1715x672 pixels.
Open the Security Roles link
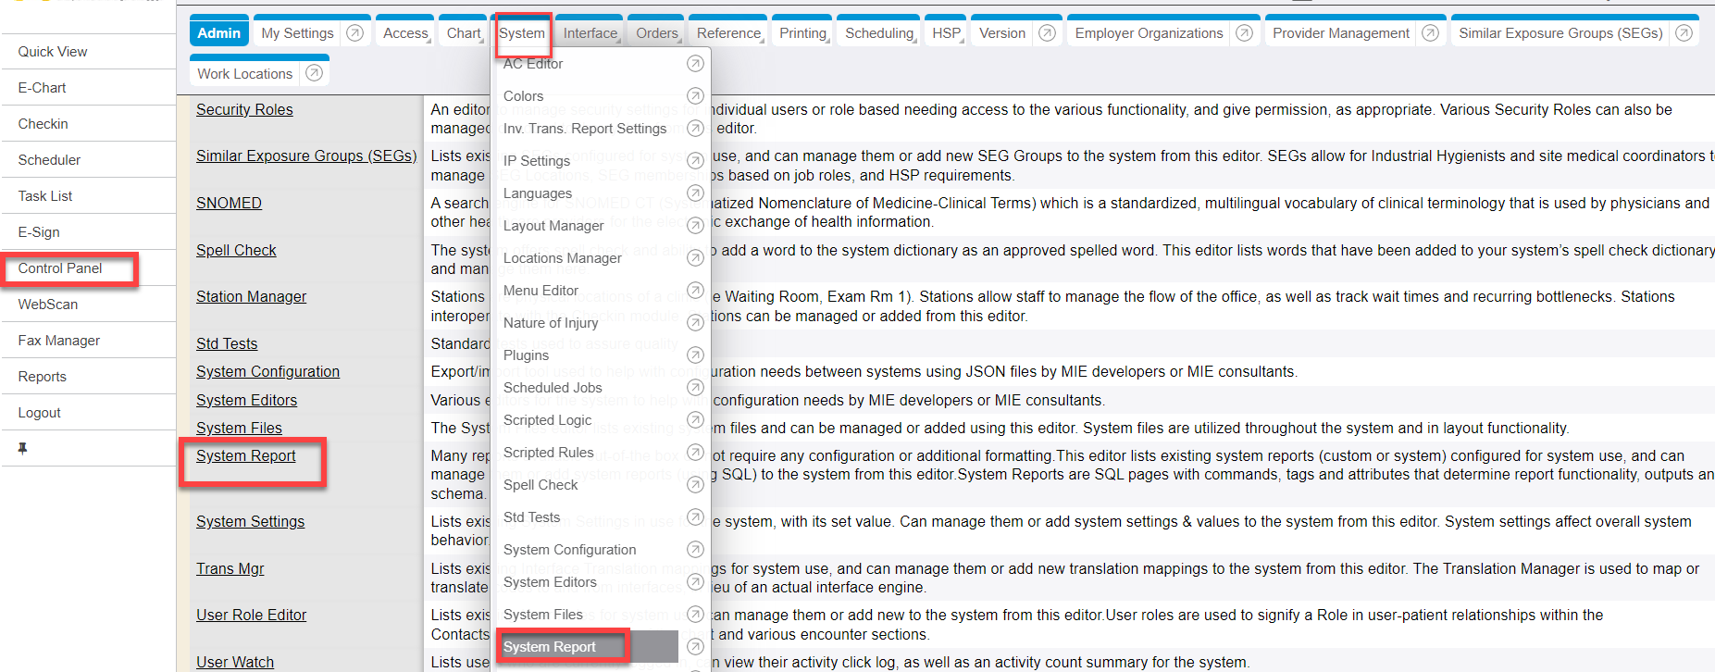[244, 109]
